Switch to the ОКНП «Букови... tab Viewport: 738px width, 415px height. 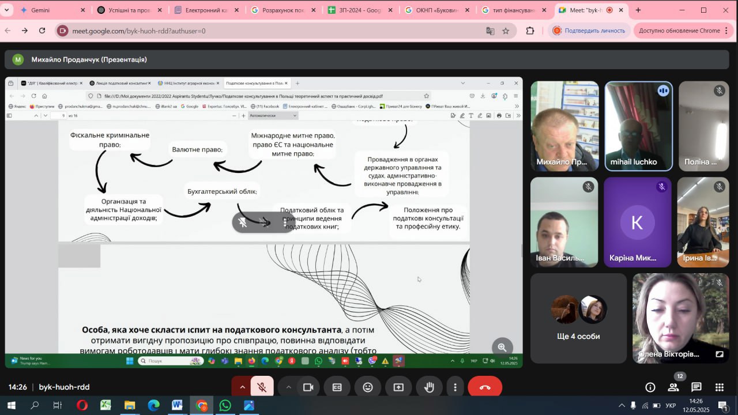pyautogui.click(x=437, y=10)
